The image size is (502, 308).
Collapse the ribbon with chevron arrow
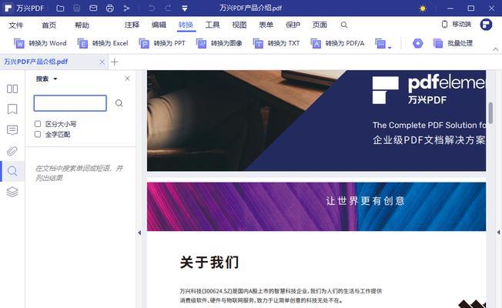[495, 49]
